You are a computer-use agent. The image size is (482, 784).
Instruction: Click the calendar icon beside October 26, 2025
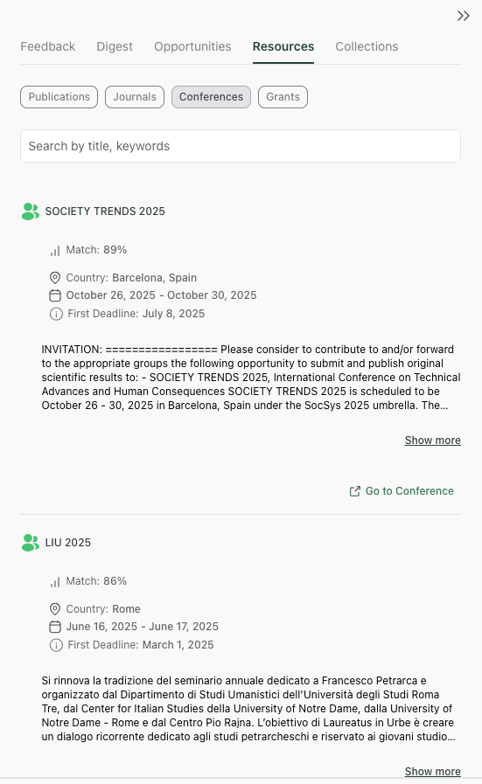(55, 295)
